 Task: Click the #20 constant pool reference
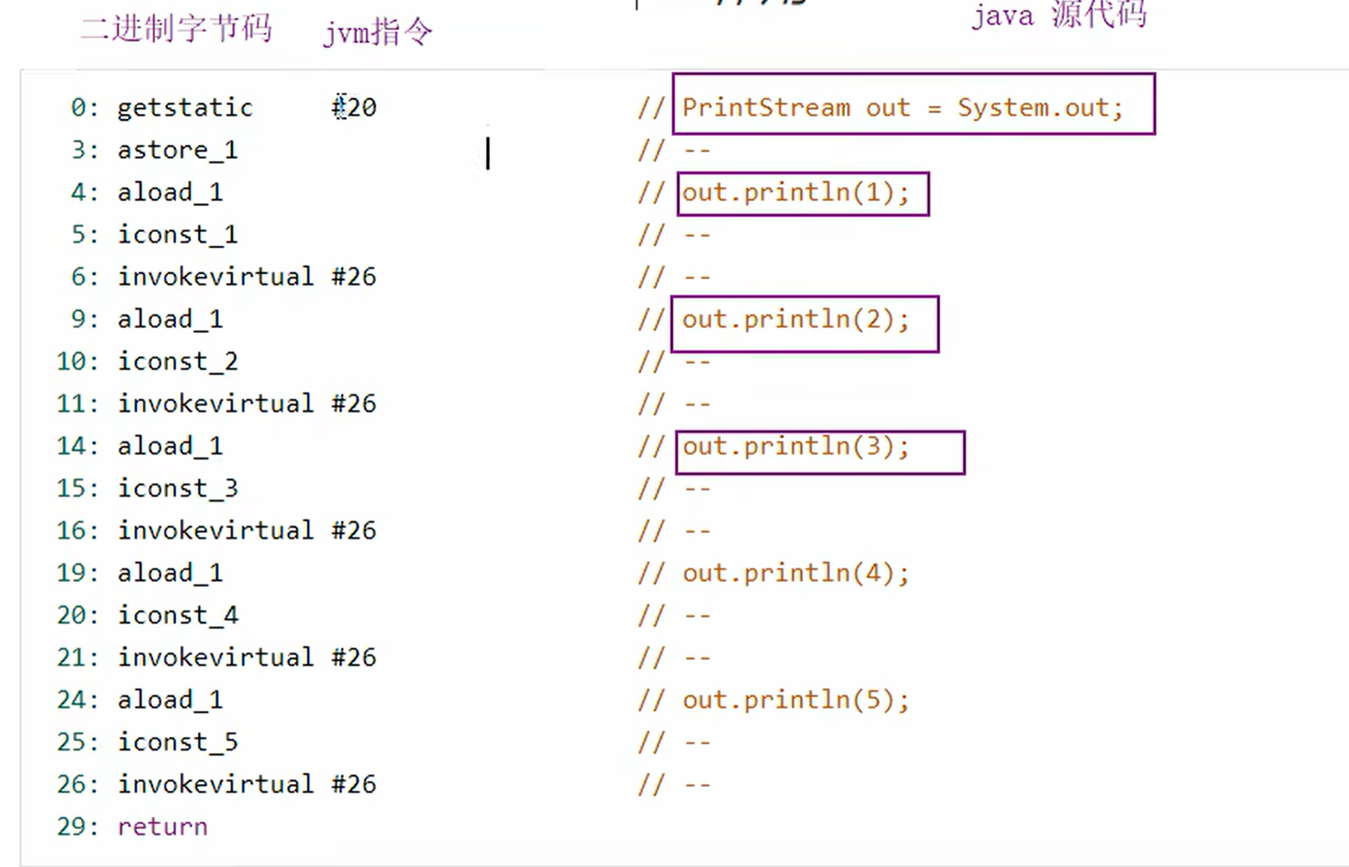[x=354, y=108]
